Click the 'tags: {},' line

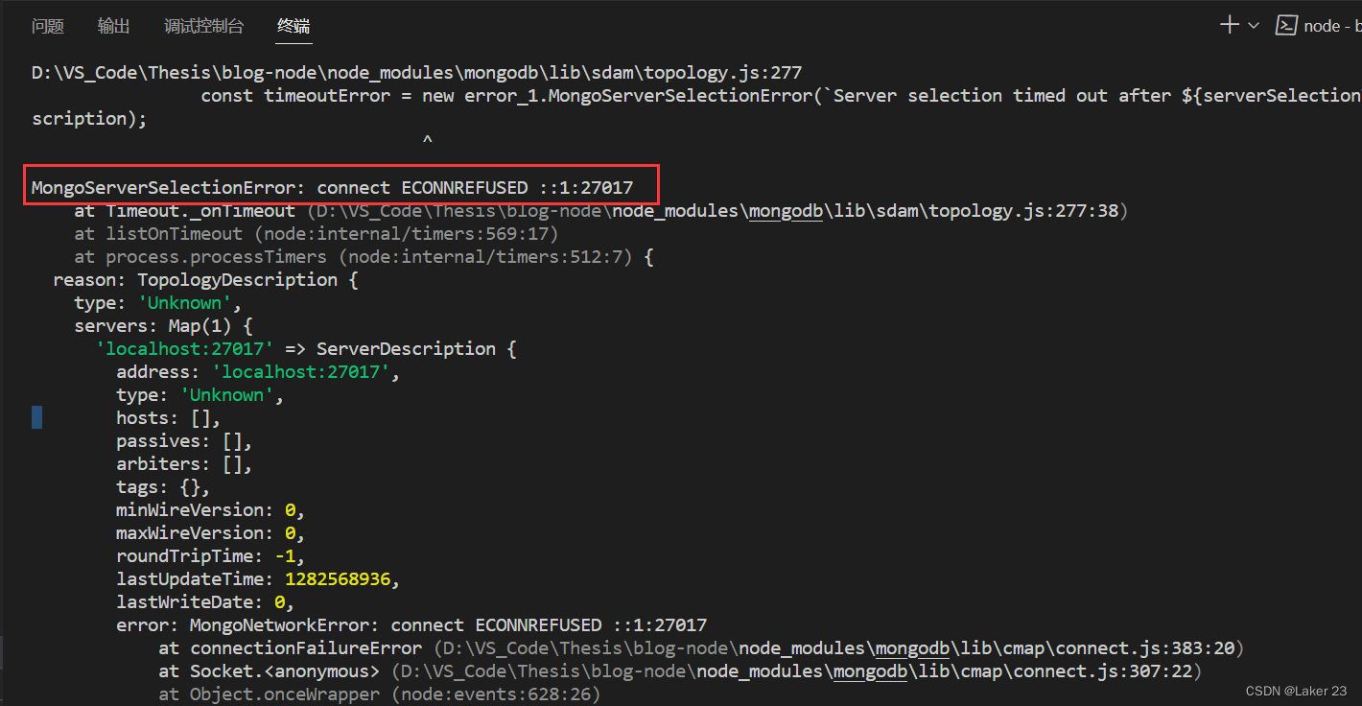coord(163,486)
